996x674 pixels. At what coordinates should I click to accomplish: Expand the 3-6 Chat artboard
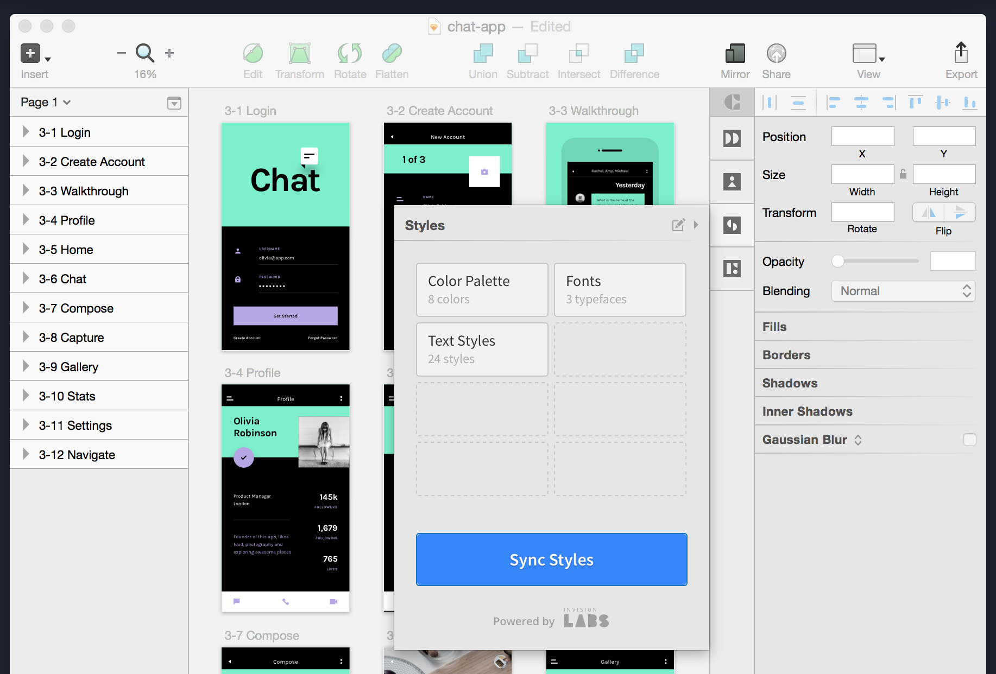(26, 279)
